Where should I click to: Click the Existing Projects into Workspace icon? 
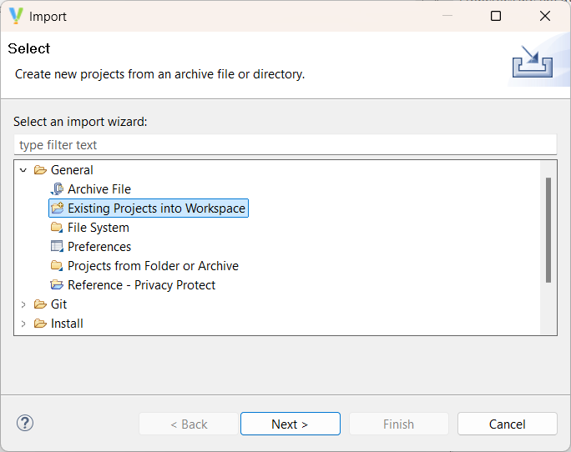[57, 208]
